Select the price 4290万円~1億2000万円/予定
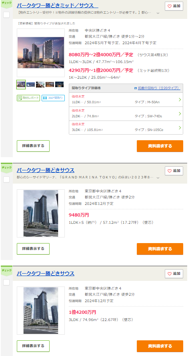Screen dimensions: 192x356 (x=101, y=70)
